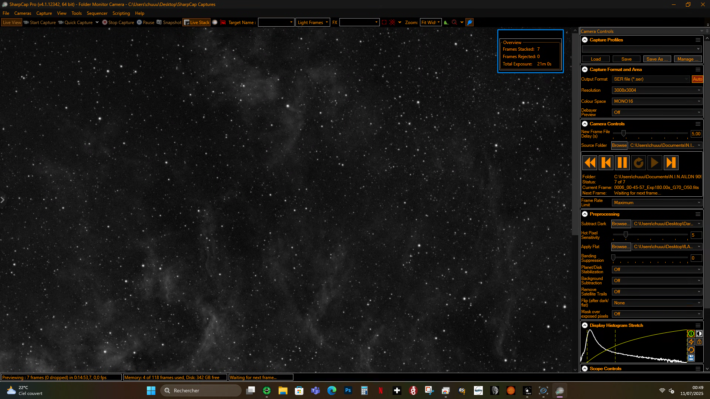Open the Sequencer menu
710x399 pixels.
click(x=97, y=13)
